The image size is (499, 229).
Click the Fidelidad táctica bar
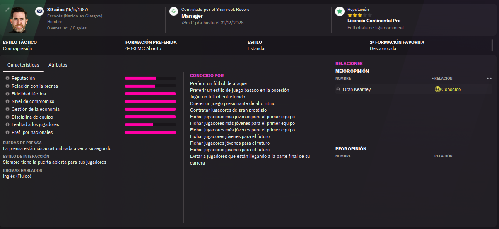point(150,94)
